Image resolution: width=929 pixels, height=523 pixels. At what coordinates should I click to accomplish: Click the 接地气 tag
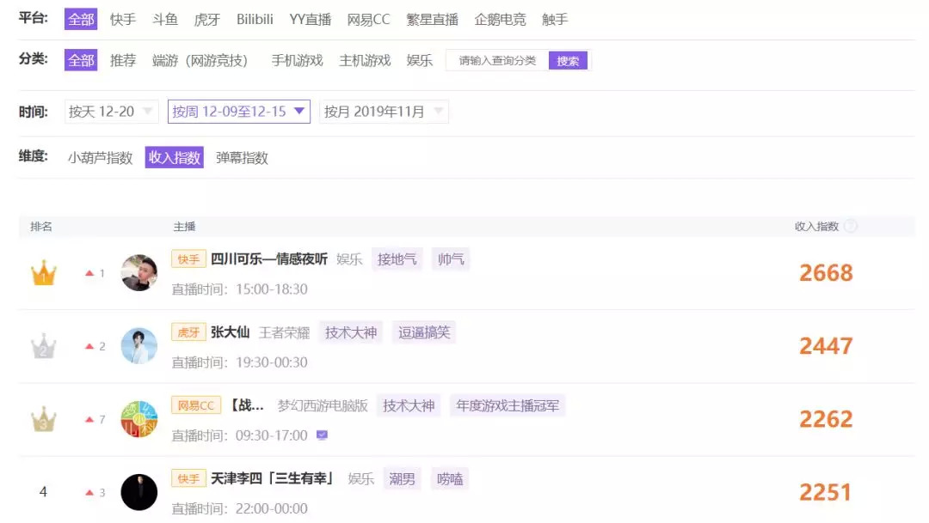pyautogui.click(x=397, y=259)
